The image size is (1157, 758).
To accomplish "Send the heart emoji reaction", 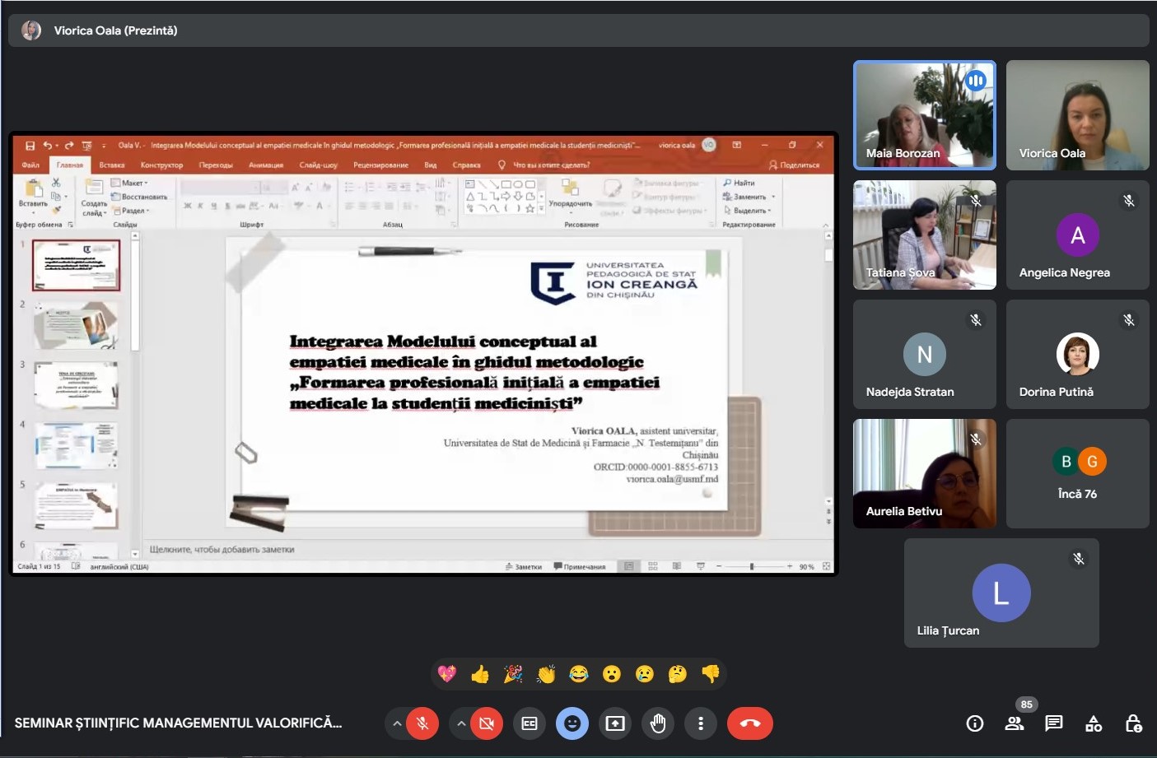I will (447, 675).
